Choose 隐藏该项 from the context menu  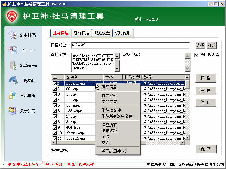(118, 131)
